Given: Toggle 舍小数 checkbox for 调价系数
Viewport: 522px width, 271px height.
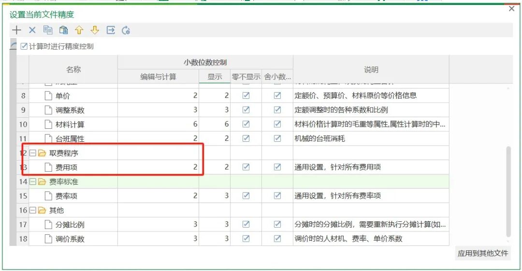Looking at the screenshot, I should coord(277,239).
